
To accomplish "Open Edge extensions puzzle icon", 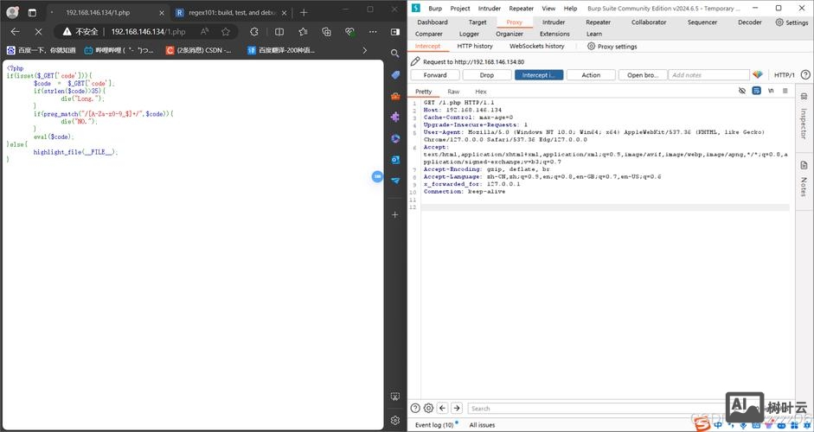I will pos(253,32).
